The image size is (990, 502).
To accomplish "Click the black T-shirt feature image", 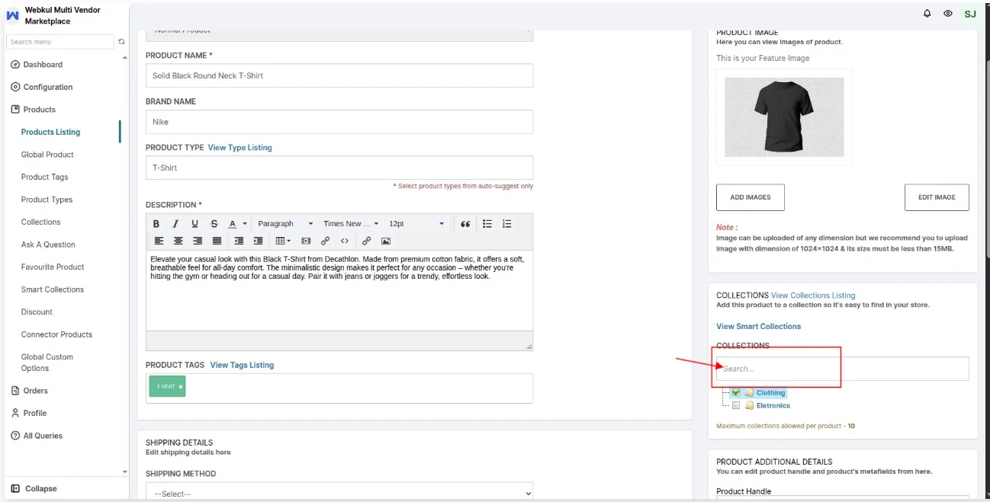I will coord(784,117).
